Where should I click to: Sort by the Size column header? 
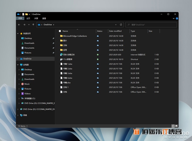[x=151, y=31]
